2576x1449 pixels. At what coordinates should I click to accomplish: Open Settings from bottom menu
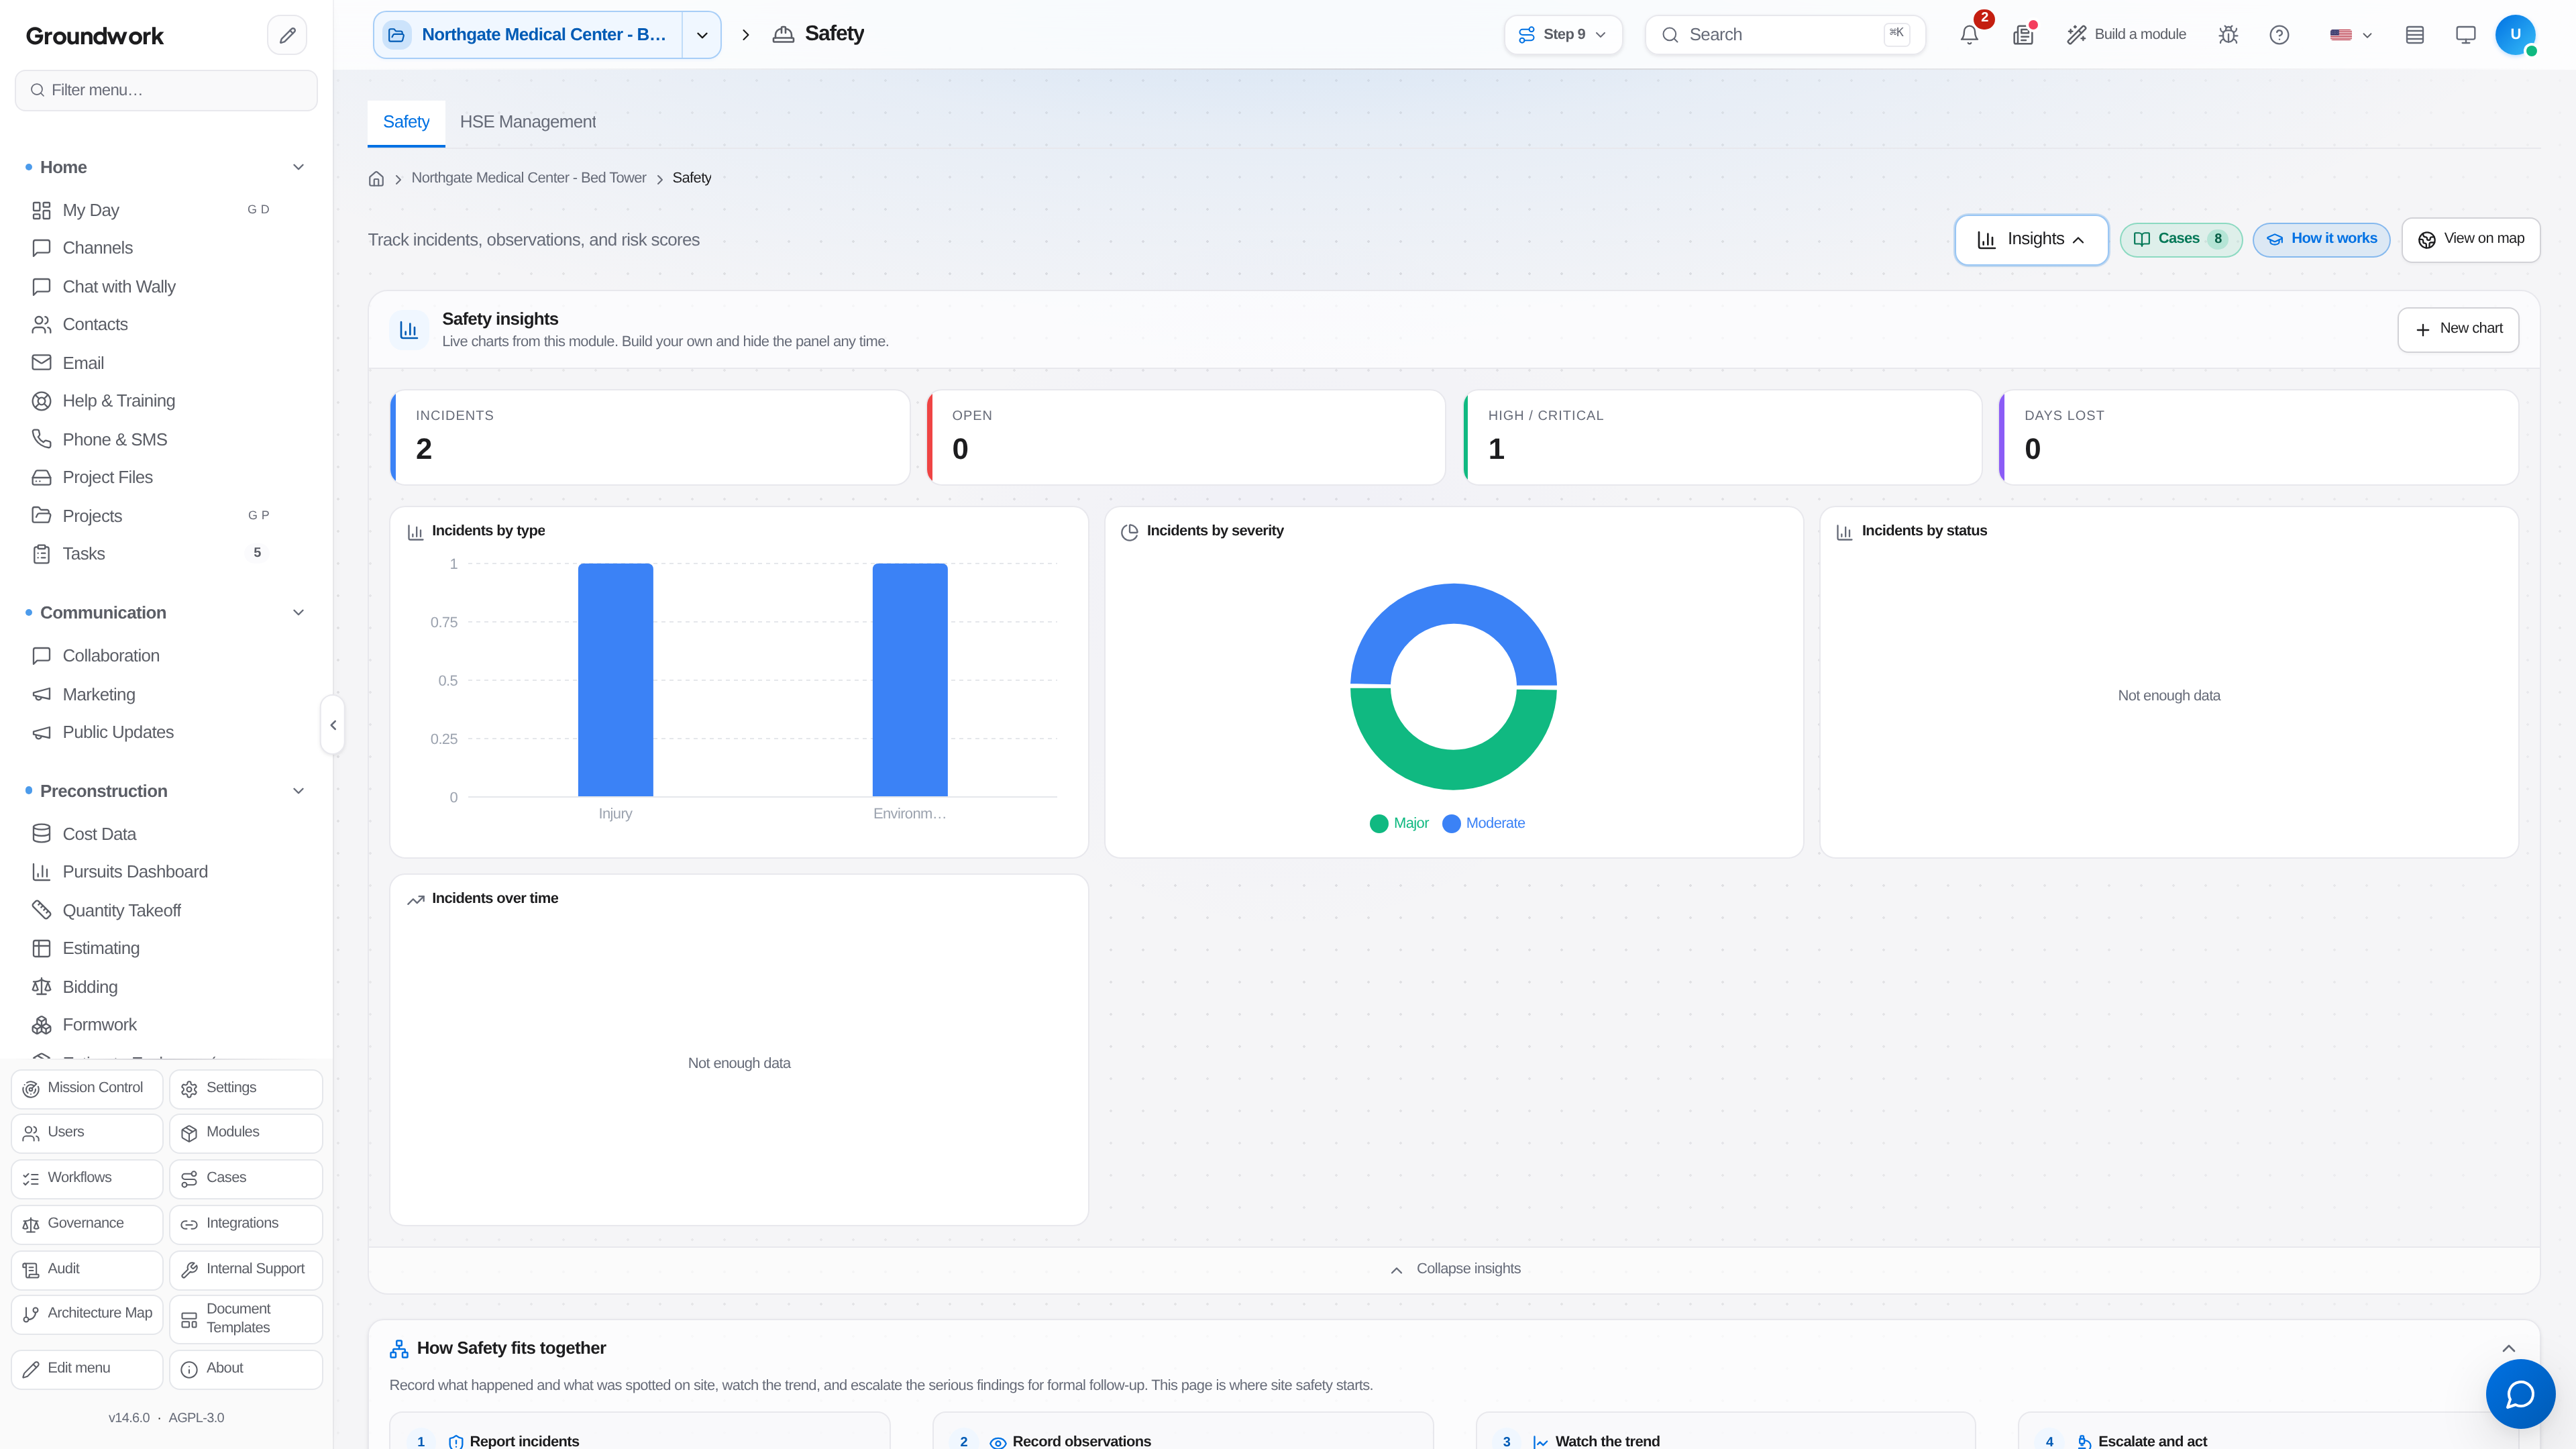pos(246,1088)
